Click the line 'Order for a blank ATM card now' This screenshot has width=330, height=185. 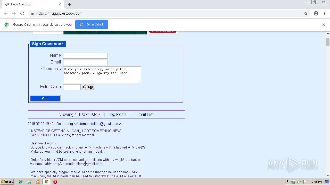coord(86,160)
